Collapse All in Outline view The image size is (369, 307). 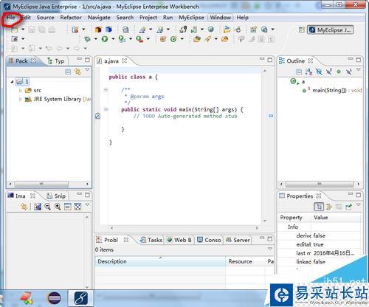click(299, 72)
